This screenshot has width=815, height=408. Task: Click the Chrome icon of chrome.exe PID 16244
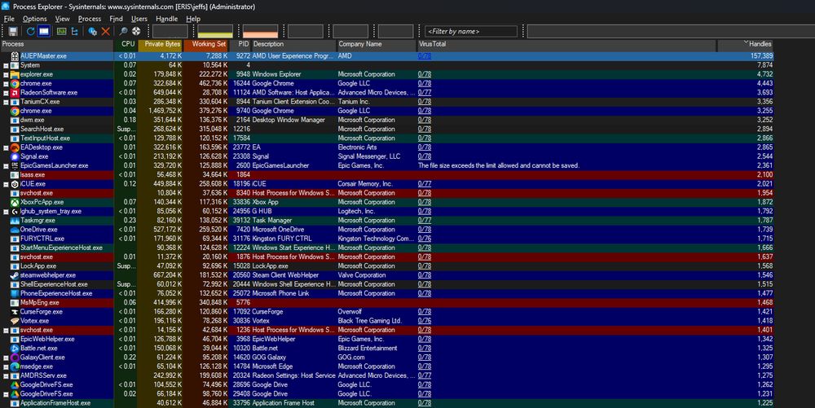click(15, 84)
